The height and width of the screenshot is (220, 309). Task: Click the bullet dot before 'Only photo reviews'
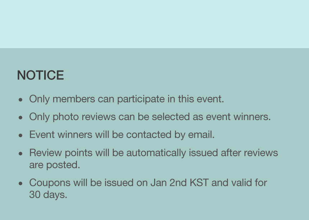point(20,118)
